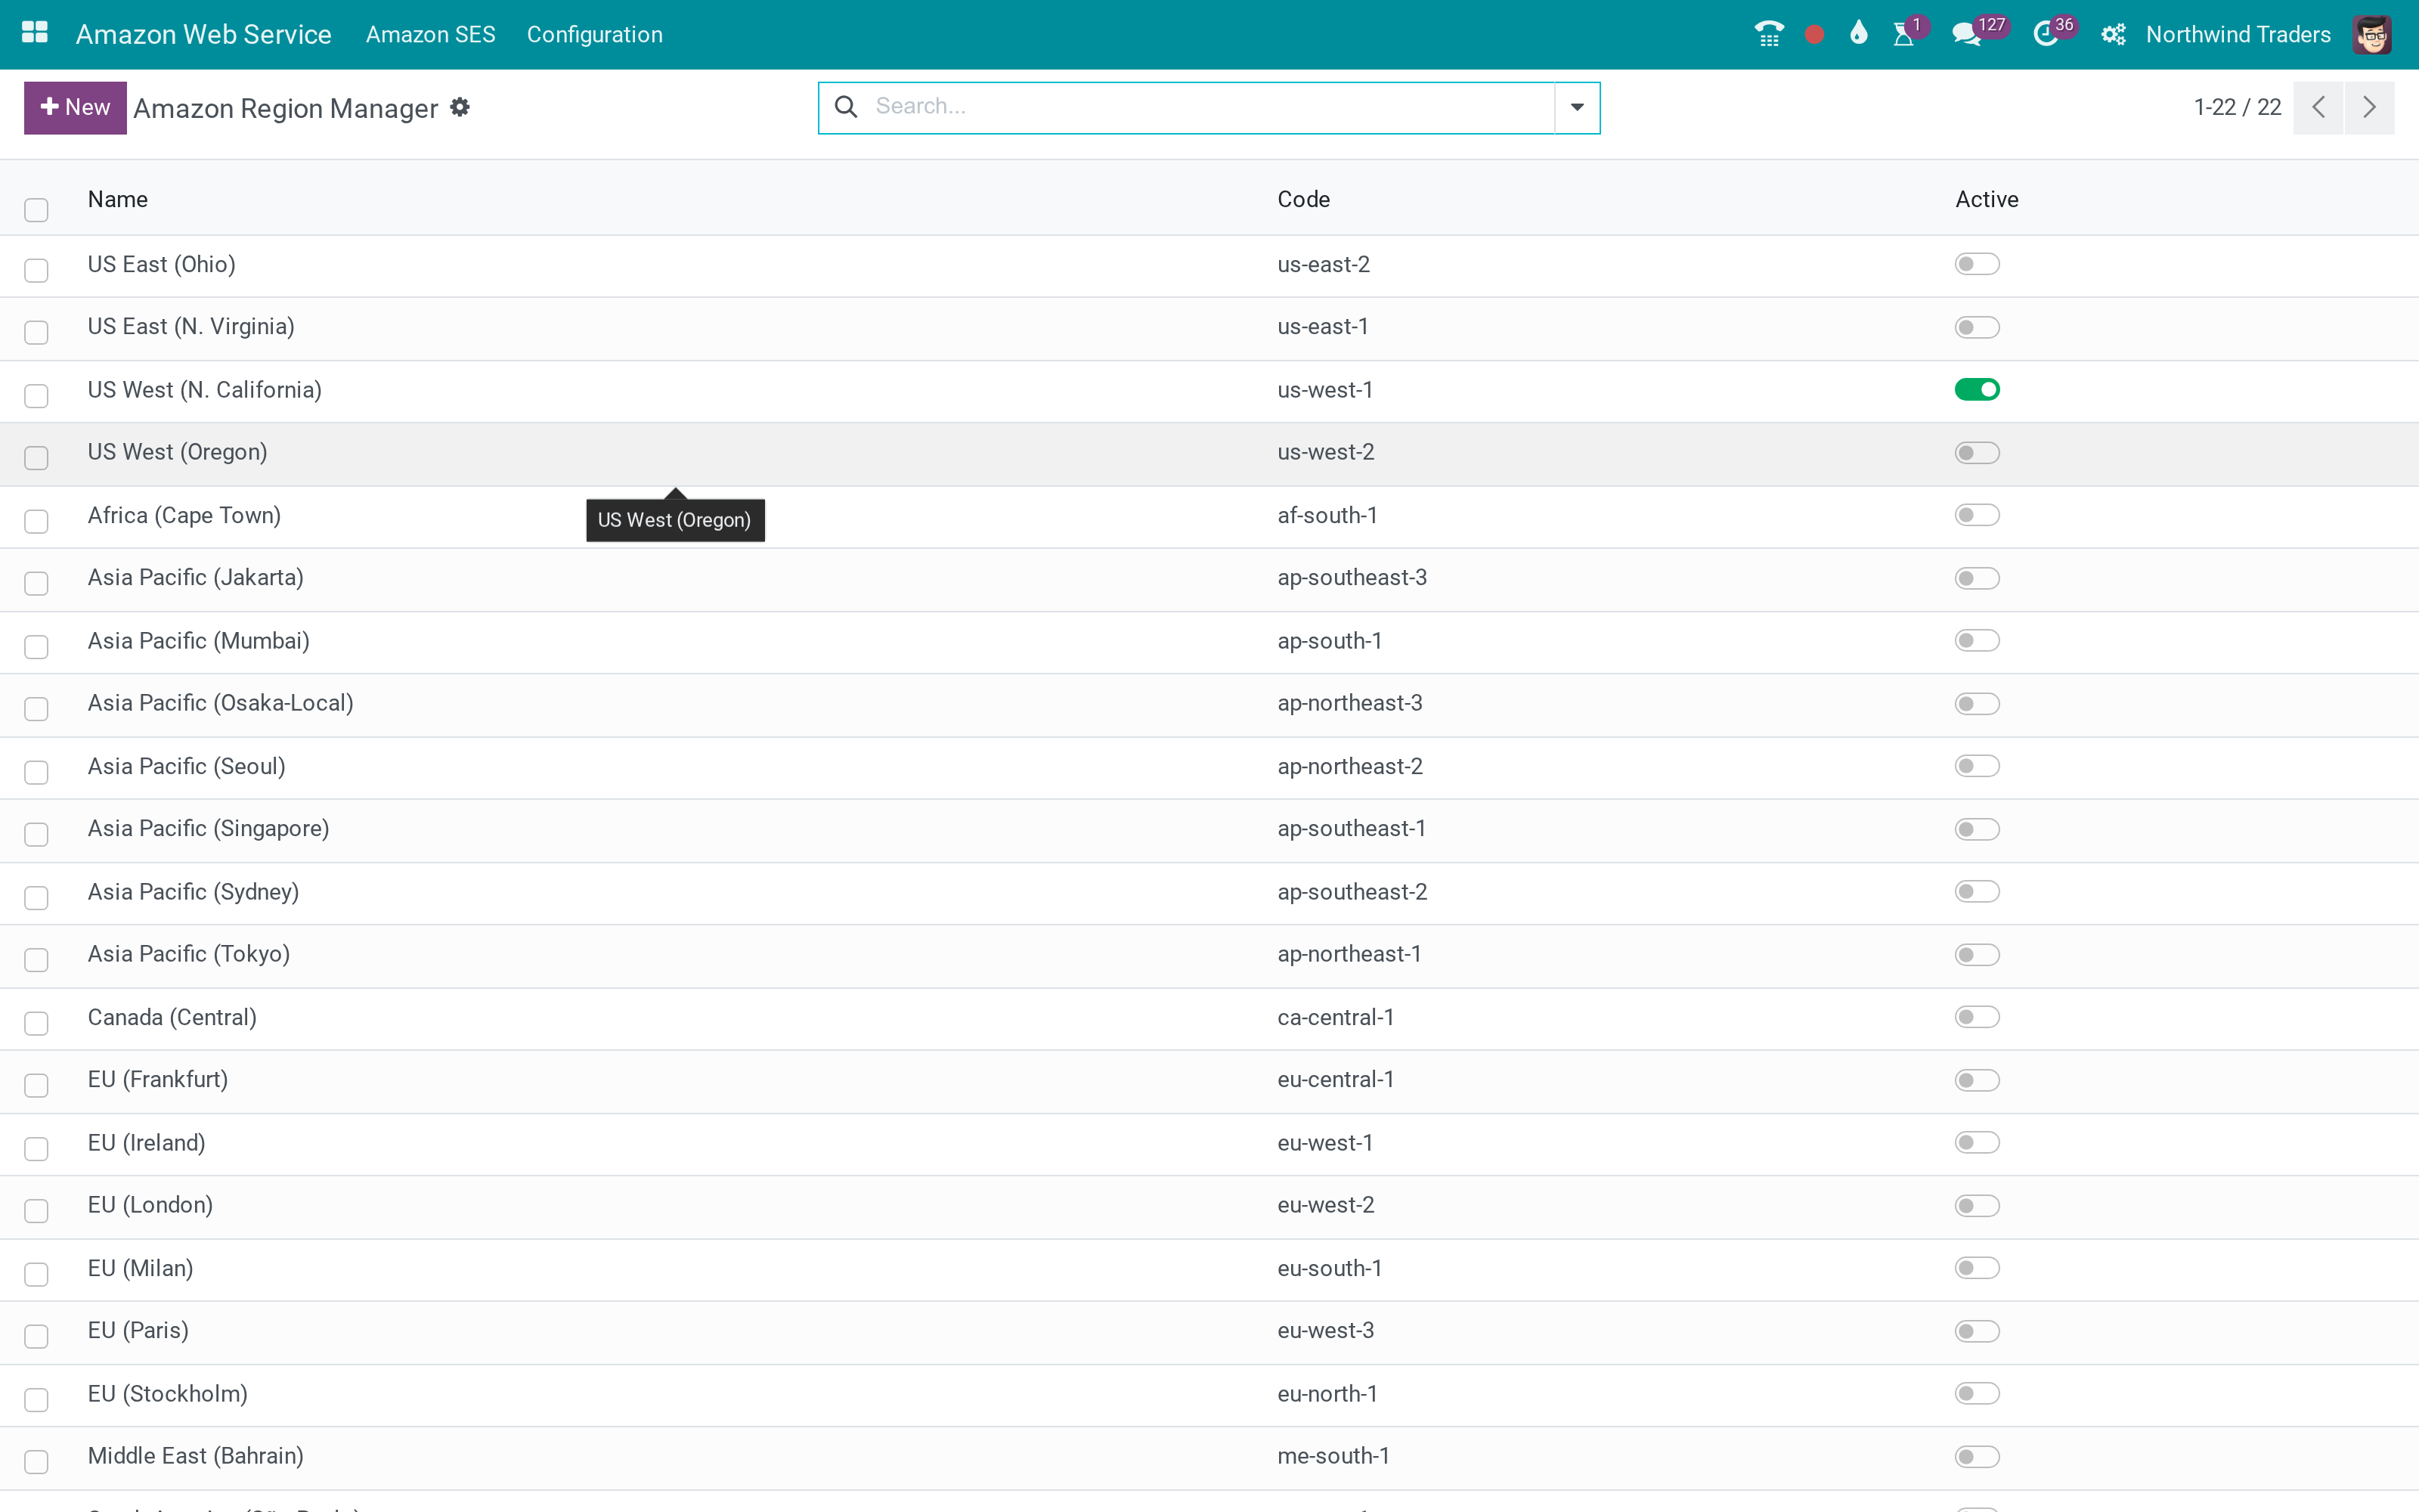
Task: Check the US East (N. Virginia) row checkbox
Action: pyautogui.click(x=36, y=332)
